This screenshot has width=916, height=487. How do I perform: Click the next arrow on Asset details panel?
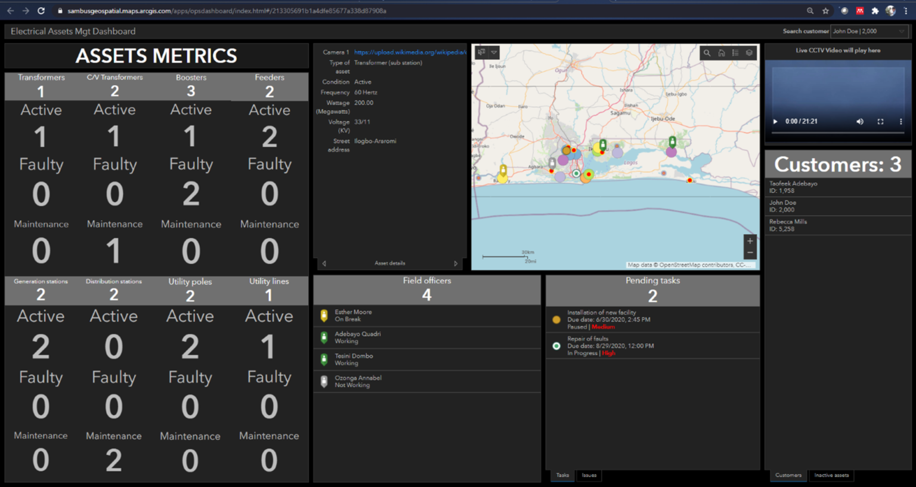[x=456, y=263]
